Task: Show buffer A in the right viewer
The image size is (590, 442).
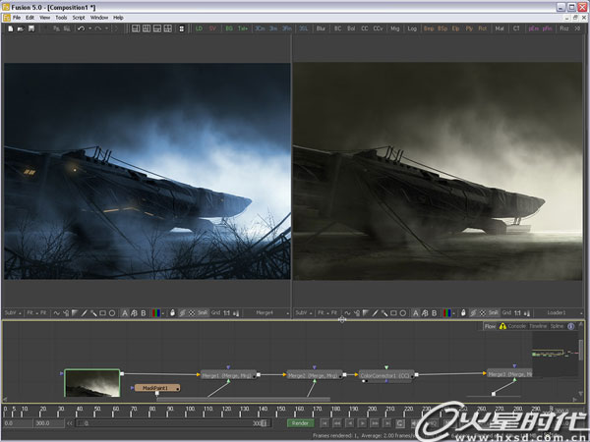Action: (x=415, y=312)
